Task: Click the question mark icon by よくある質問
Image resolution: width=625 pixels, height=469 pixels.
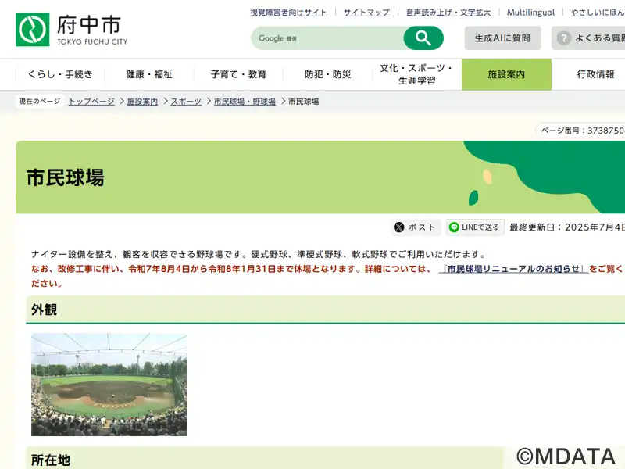Action: tap(563, 38)
